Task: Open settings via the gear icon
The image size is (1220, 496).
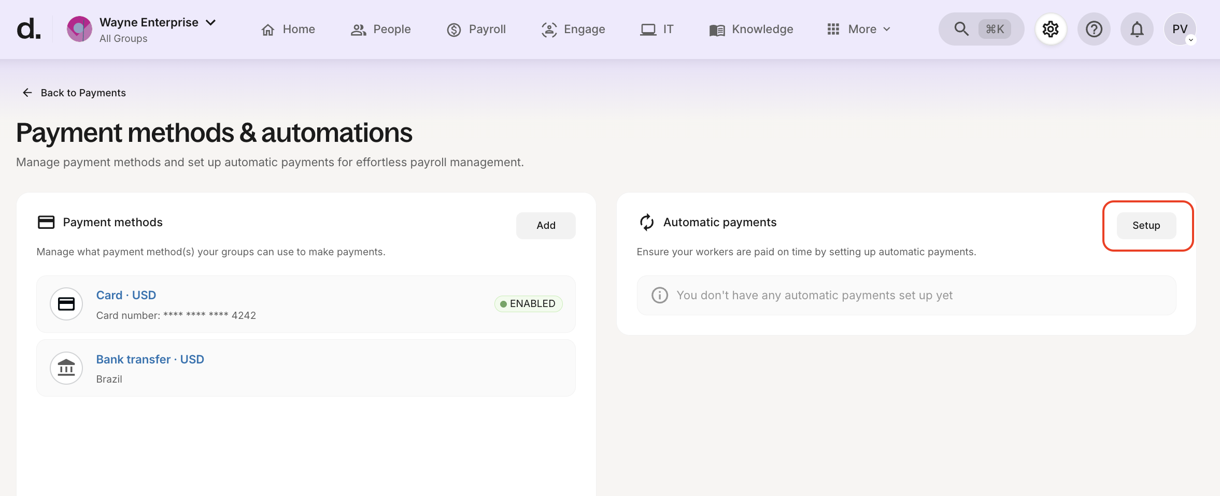Action: click(1051, 29)
